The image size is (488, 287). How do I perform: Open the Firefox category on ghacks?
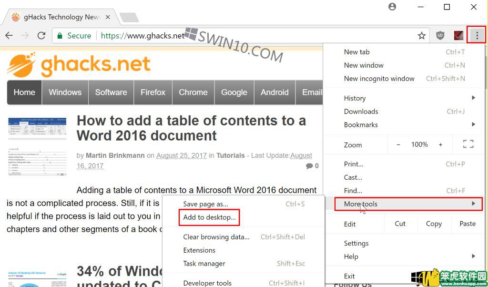click(153, 92)
